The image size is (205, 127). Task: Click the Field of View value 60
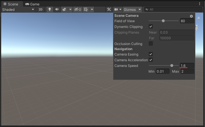(187, 21)
